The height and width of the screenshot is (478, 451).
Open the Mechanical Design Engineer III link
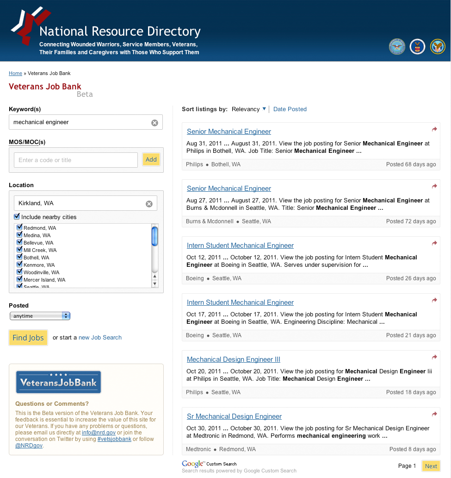coord(233,359)
